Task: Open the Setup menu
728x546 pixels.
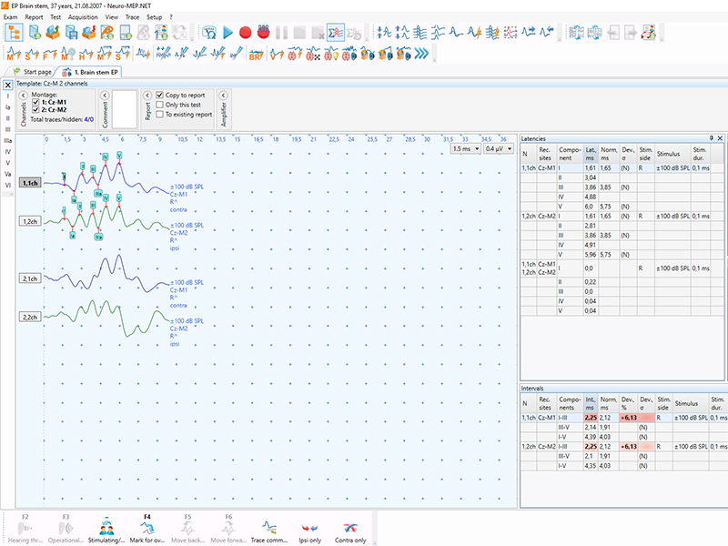Action: pyautogui.click(x=154, y=17)
